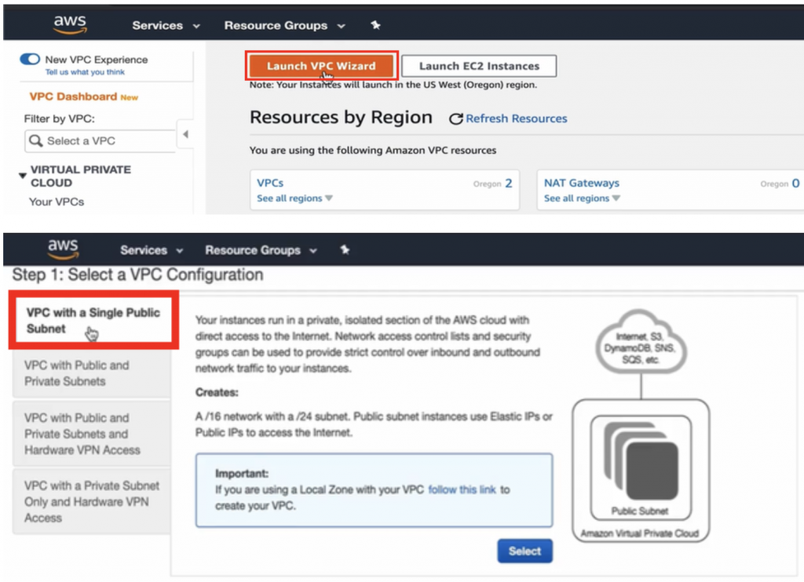Click the Amazon Virtual Private Cloud diagram label
This screenshot has width=804, height=582.
640,533
